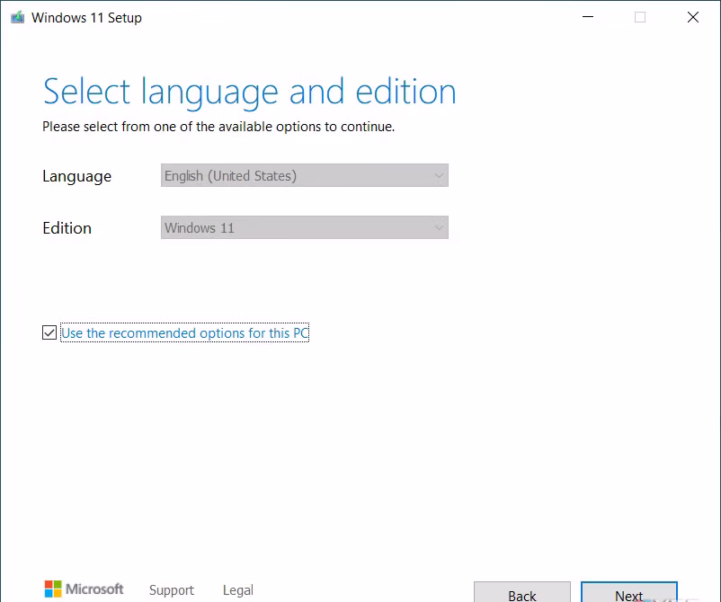Click the arrow on the Language dropdown
Screen dimensions: 721x602
[x=439, y=176]
